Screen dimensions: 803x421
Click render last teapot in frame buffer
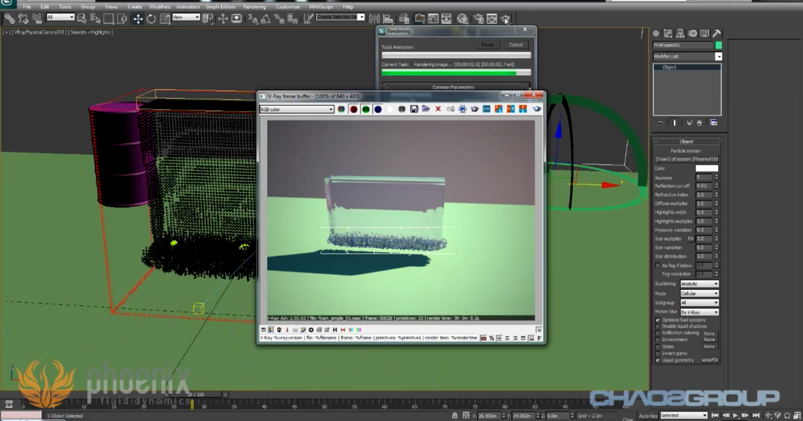tap(537, 109)
